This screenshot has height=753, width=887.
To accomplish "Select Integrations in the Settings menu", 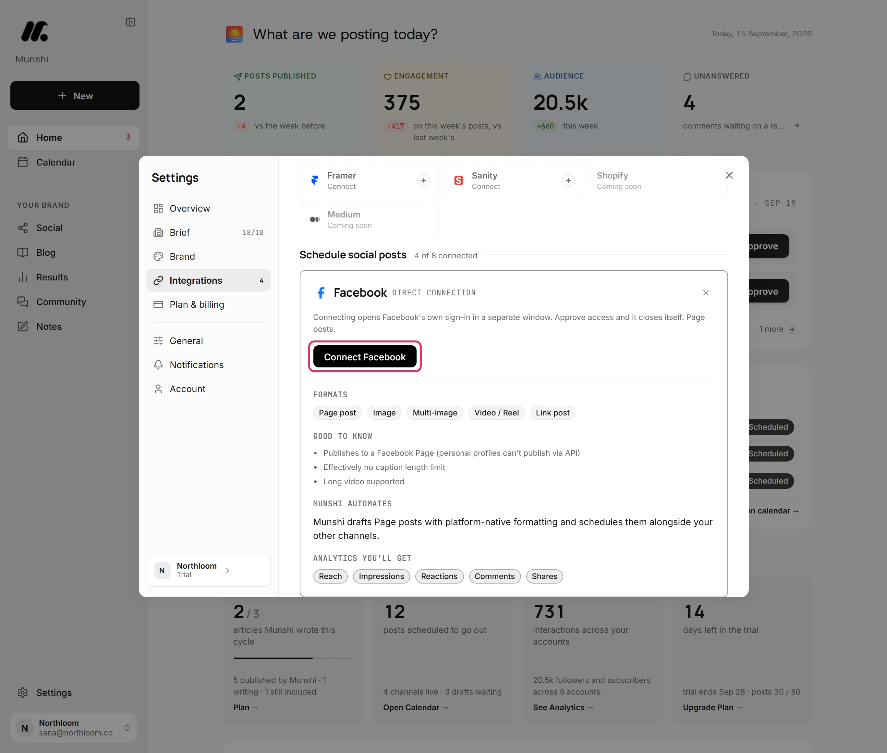I will click(209, 280).
